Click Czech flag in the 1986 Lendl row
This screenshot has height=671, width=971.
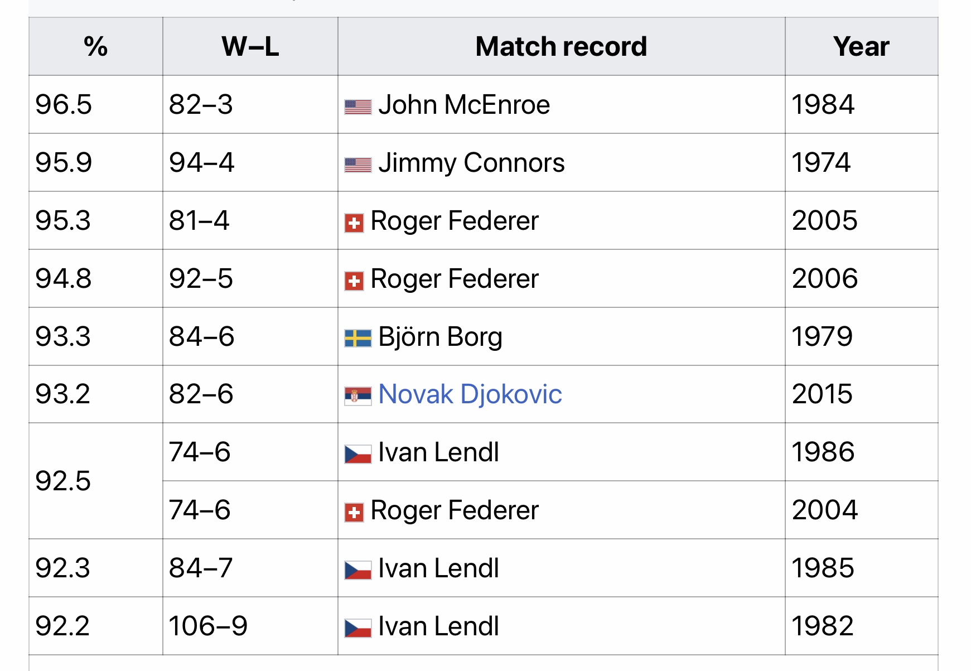coord(358,454)
